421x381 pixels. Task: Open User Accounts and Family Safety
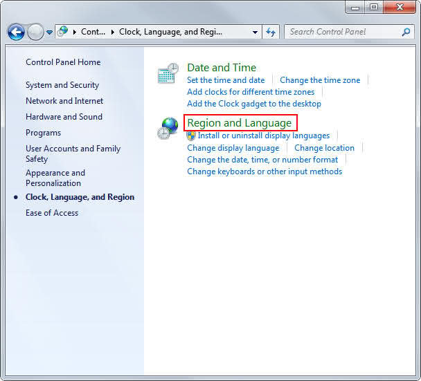point(73,154)
